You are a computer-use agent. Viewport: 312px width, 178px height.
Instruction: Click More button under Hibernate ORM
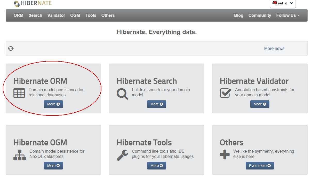coord(53,104)
